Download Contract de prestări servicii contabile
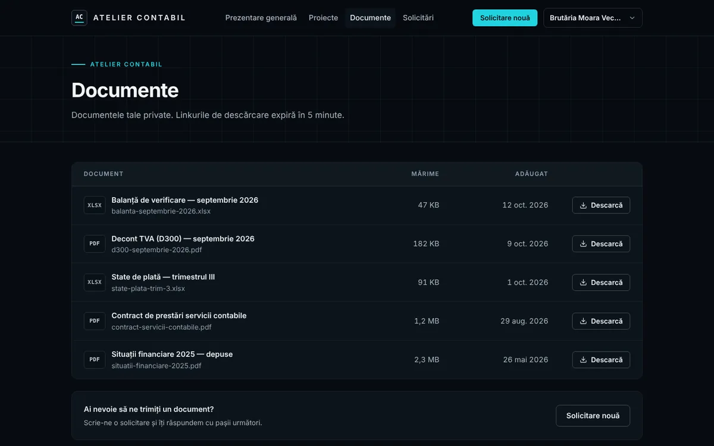The image size is (714, 446). point(601,321)
